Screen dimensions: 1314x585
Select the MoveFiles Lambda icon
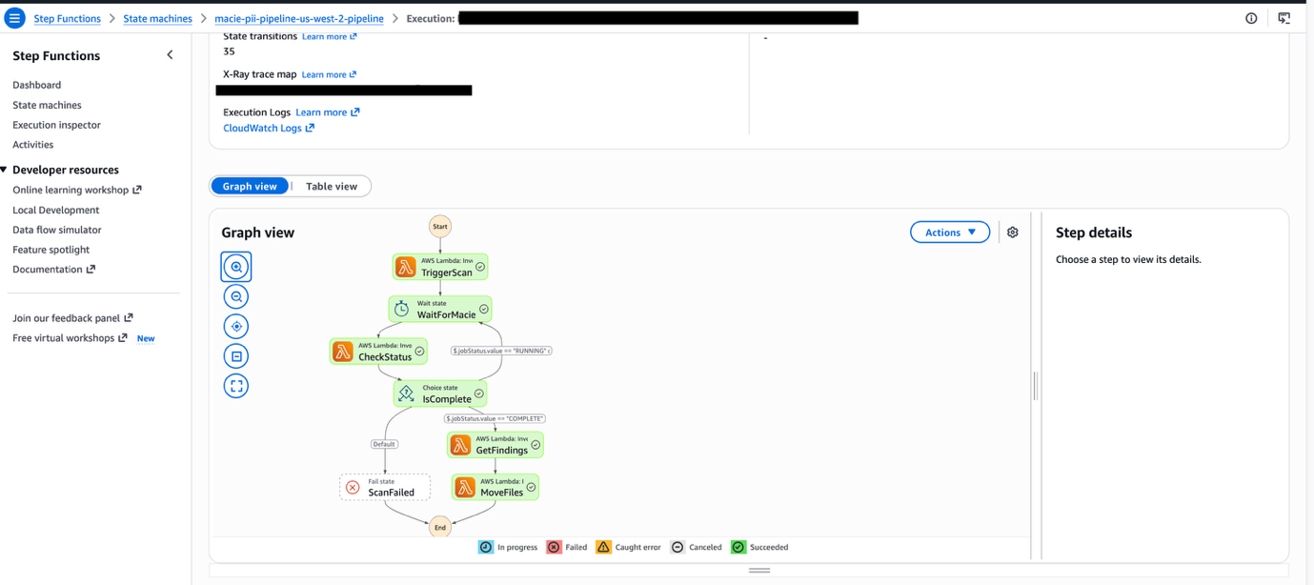click(465, 487)
